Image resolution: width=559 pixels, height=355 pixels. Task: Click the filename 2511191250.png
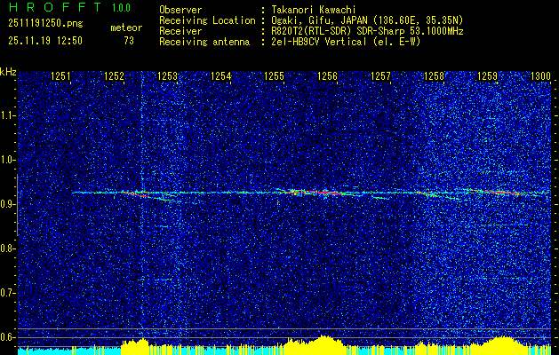[45, 23]
